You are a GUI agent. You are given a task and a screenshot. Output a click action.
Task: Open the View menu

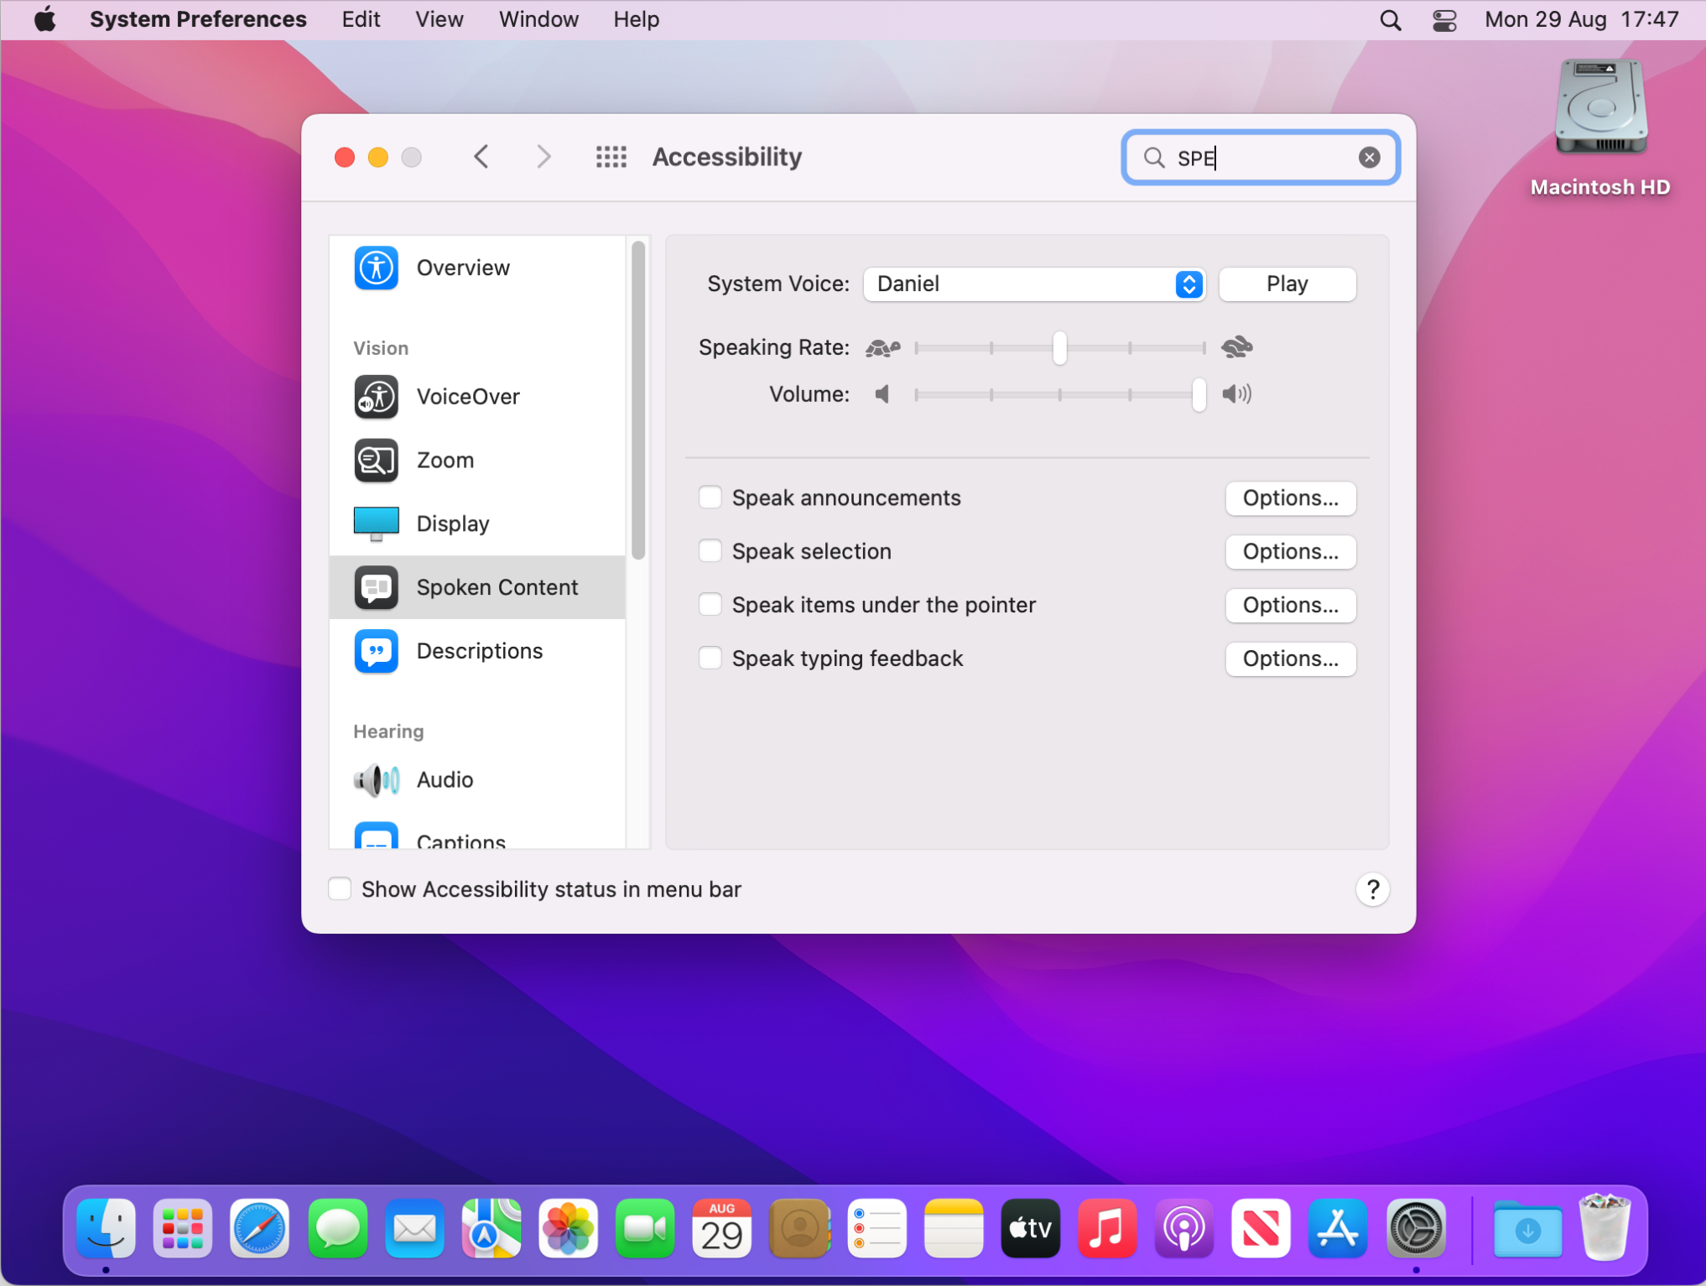pyautogui.click(x=439, y=19)
